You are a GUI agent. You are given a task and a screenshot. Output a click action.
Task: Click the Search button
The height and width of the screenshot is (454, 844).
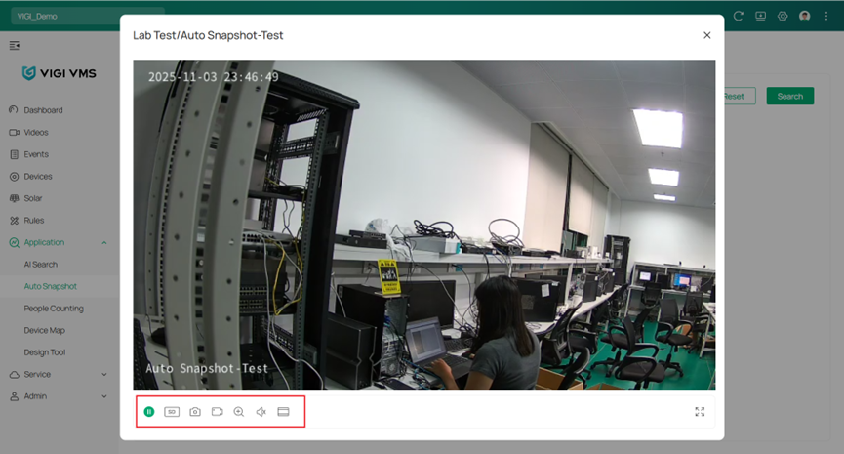[x=789, y=97]
